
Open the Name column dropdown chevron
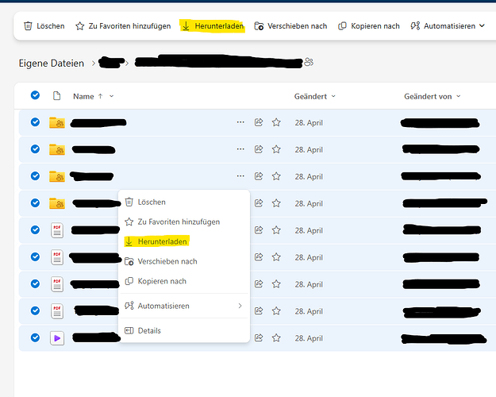pyautogui.click(x=111, y=96)
